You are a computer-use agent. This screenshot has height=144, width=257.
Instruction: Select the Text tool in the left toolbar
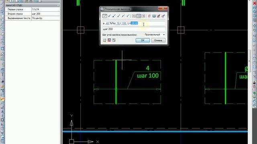tap(2, 74)
